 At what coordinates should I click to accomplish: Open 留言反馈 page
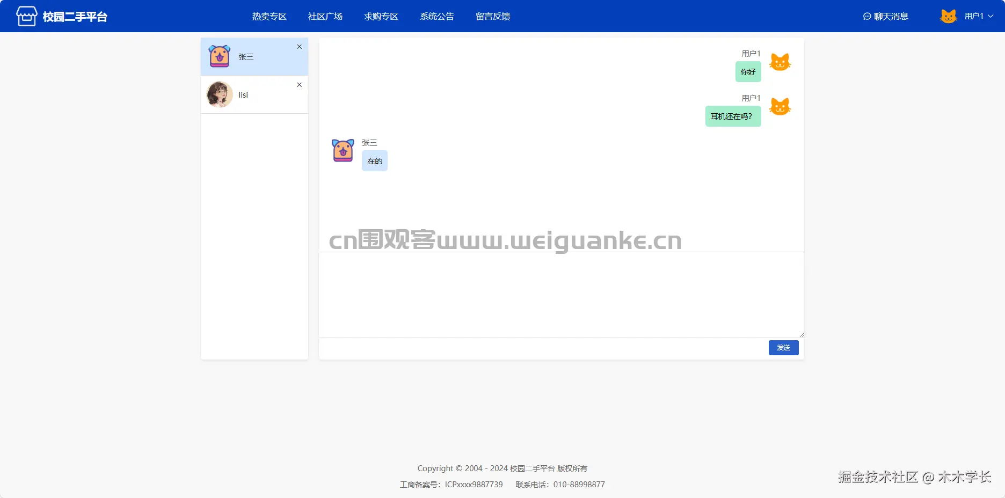(493, 17)
